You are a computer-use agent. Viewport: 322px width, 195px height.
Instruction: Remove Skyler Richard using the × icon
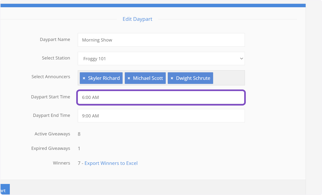(x=84, y=78)
